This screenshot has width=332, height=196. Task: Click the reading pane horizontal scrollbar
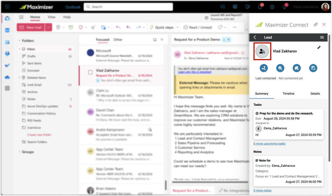[x=210, y=182]
